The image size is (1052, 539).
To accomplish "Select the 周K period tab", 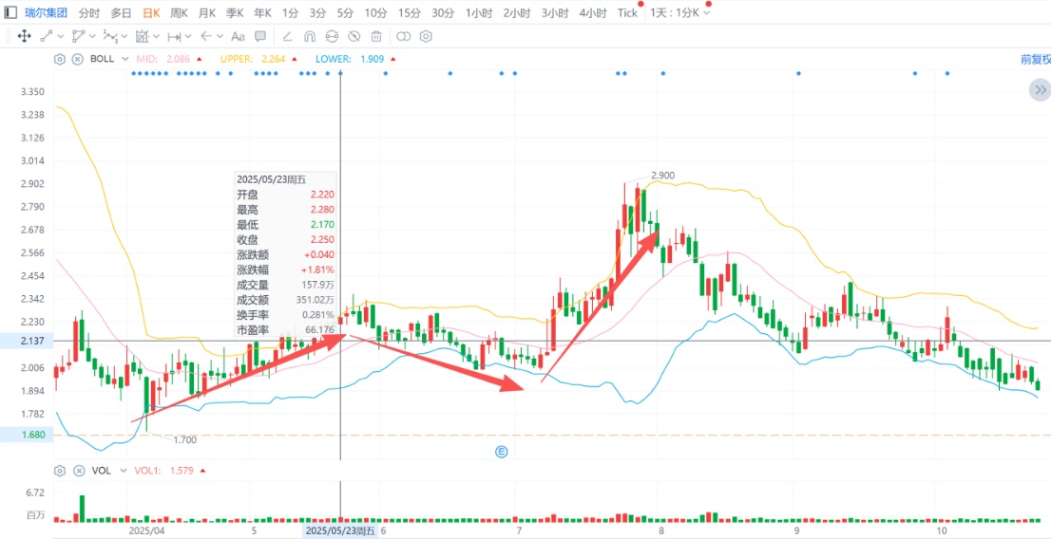I will click(180, 12).
